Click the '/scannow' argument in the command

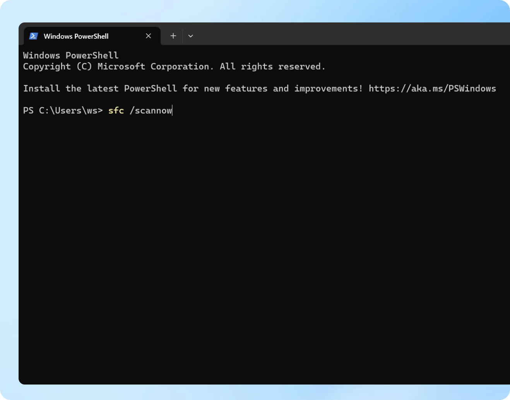(x=151, y=111)
